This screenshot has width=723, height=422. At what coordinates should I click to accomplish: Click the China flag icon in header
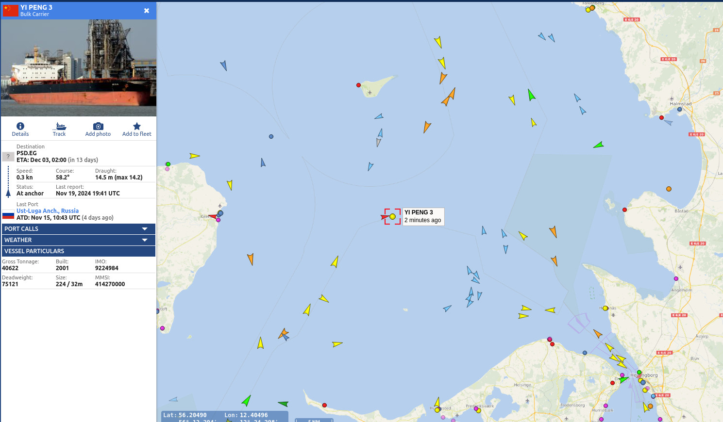pyautogui.click(x=10, y=10)
